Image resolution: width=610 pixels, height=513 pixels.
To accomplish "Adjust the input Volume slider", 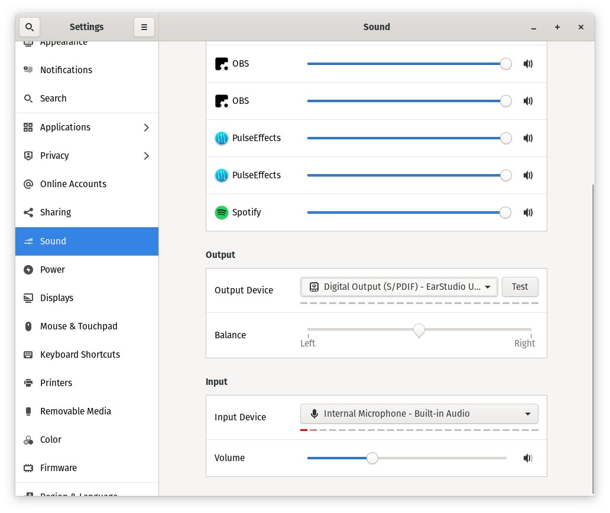I will point(407,458).
